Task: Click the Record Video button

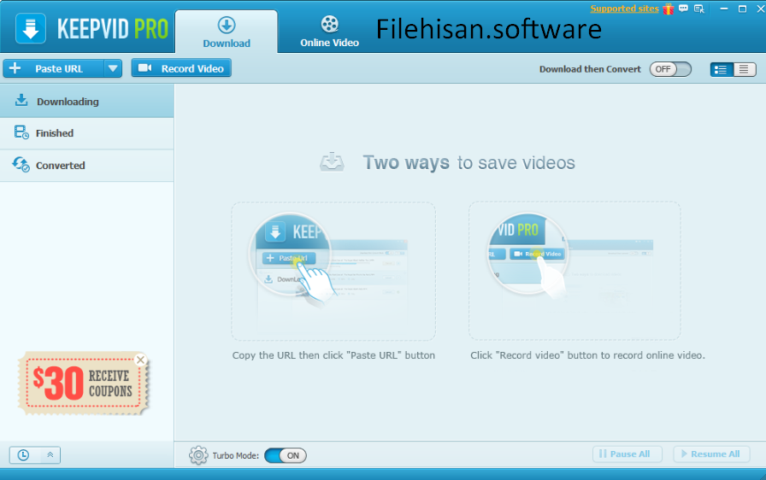Action: 181,68
